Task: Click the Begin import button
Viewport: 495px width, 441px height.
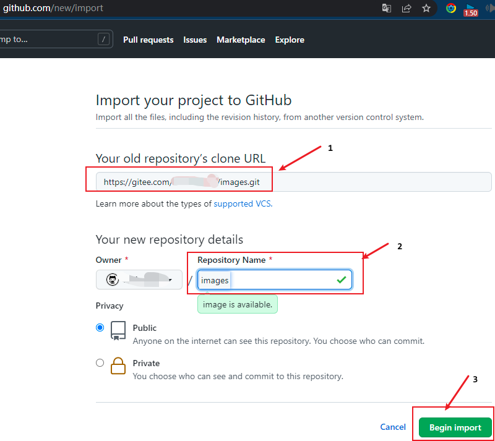Action: 455,427
